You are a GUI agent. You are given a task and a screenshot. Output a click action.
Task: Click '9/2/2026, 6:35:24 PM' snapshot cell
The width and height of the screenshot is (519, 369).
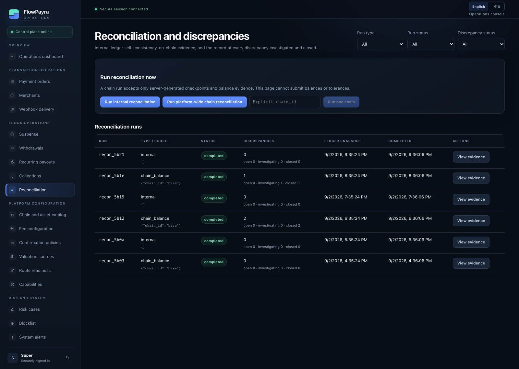(x=346, y=218)
